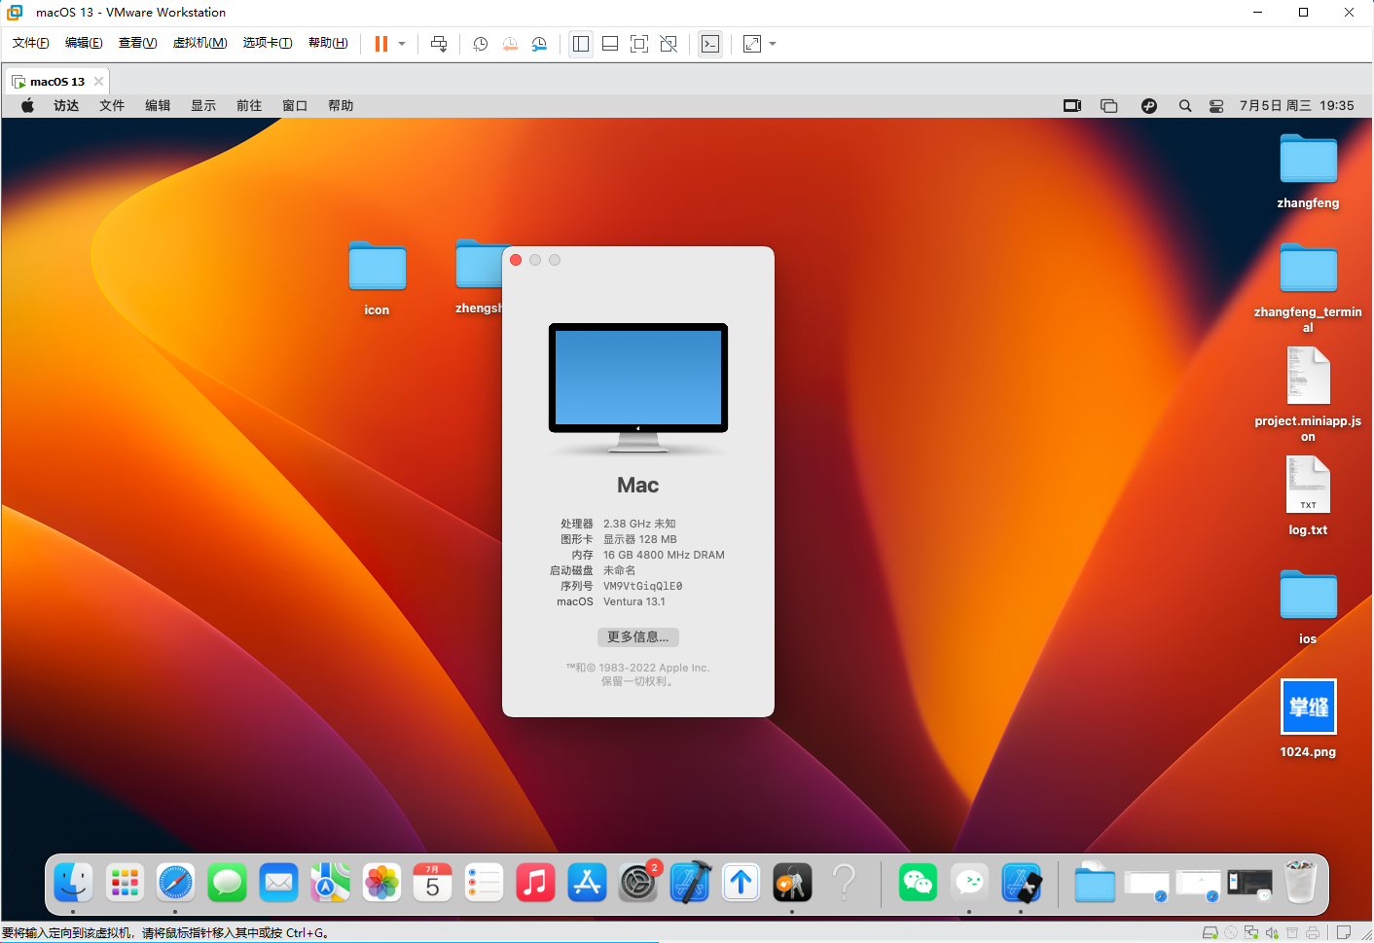This screenshot has height=943, width=1374.
Task: Open VMware 查看(V) menu
Action: click(138, 43)
